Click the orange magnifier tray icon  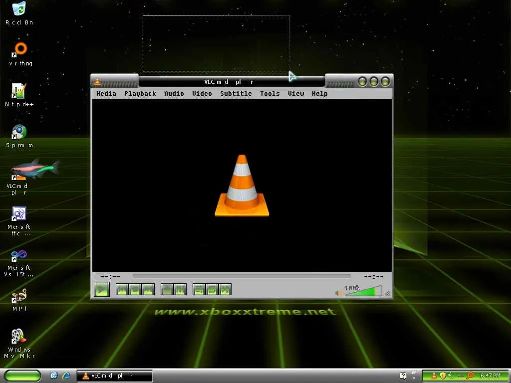pos(470,376)
